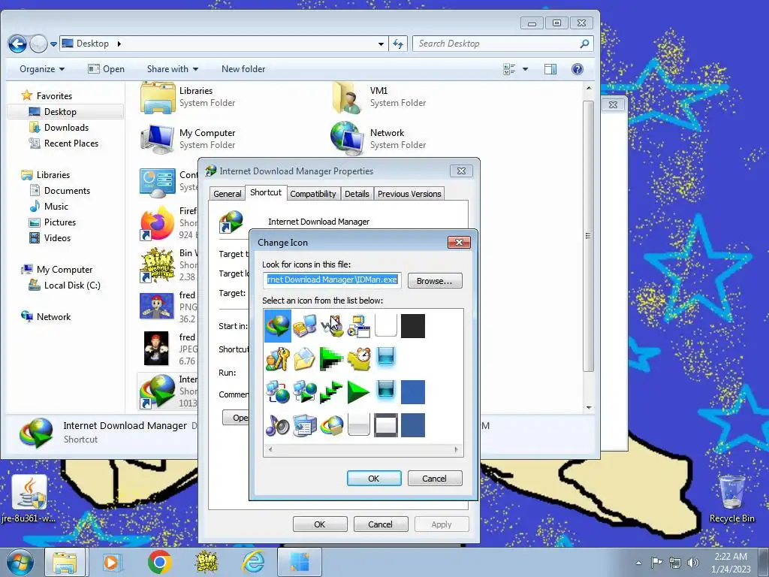Pick the computers with globe and brackets icon
The image size is (769, 577).
[278, 392]
